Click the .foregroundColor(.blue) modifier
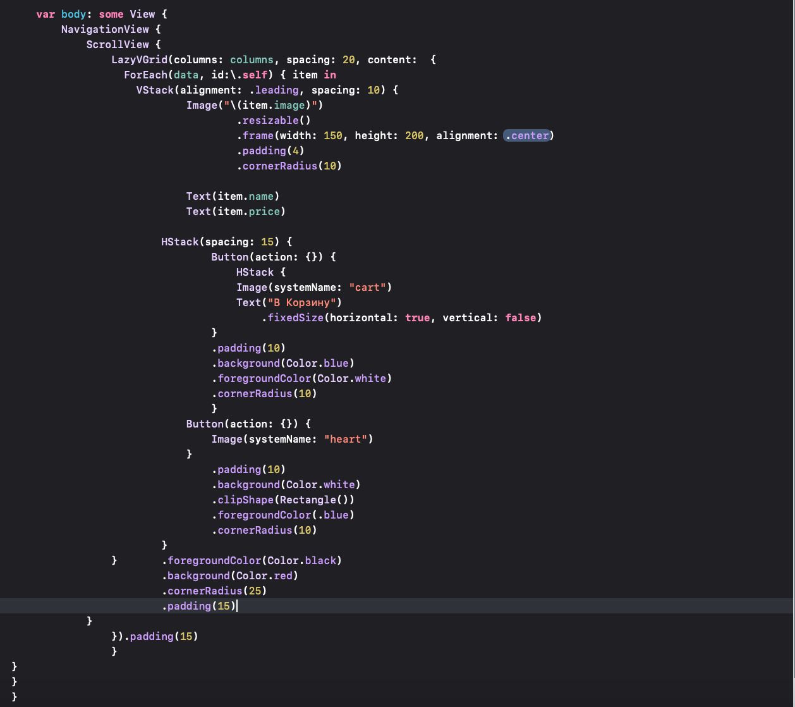This screenshot has height=707, width=795. (283, 515)
